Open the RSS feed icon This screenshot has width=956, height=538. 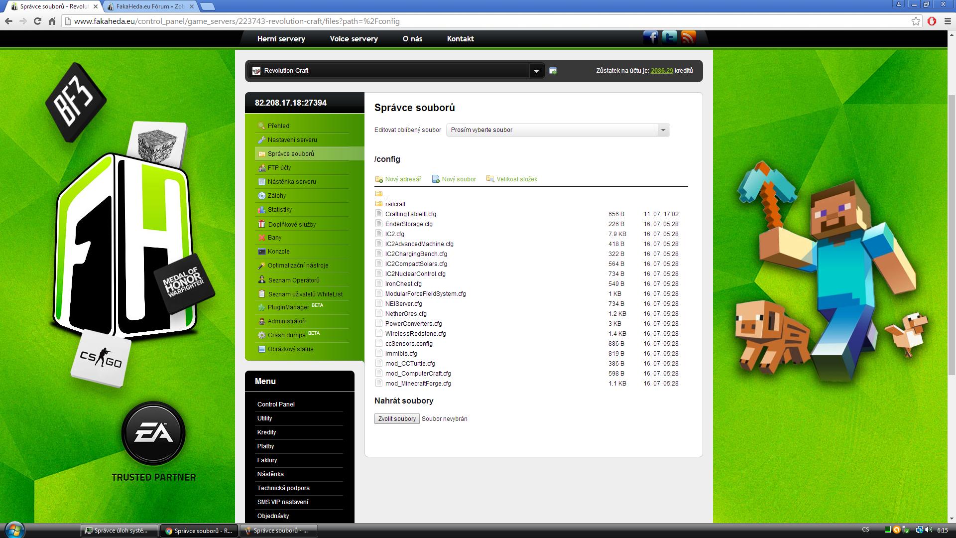[688, 37]
